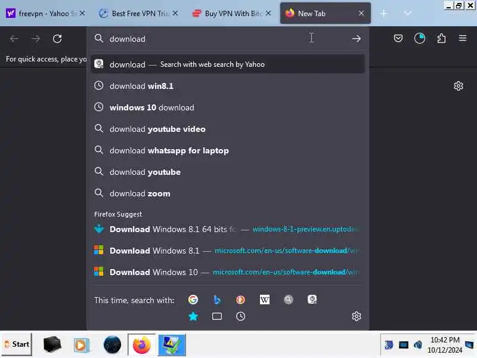The height and width of the screenshot is (358, 477).
Task: Open the new tab page settings gear
Action: 459,86
